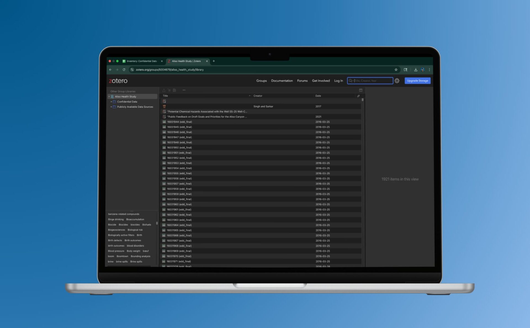Click the bibliography icon in items toolbar
530x328 pixels.
tap(174, 90)
